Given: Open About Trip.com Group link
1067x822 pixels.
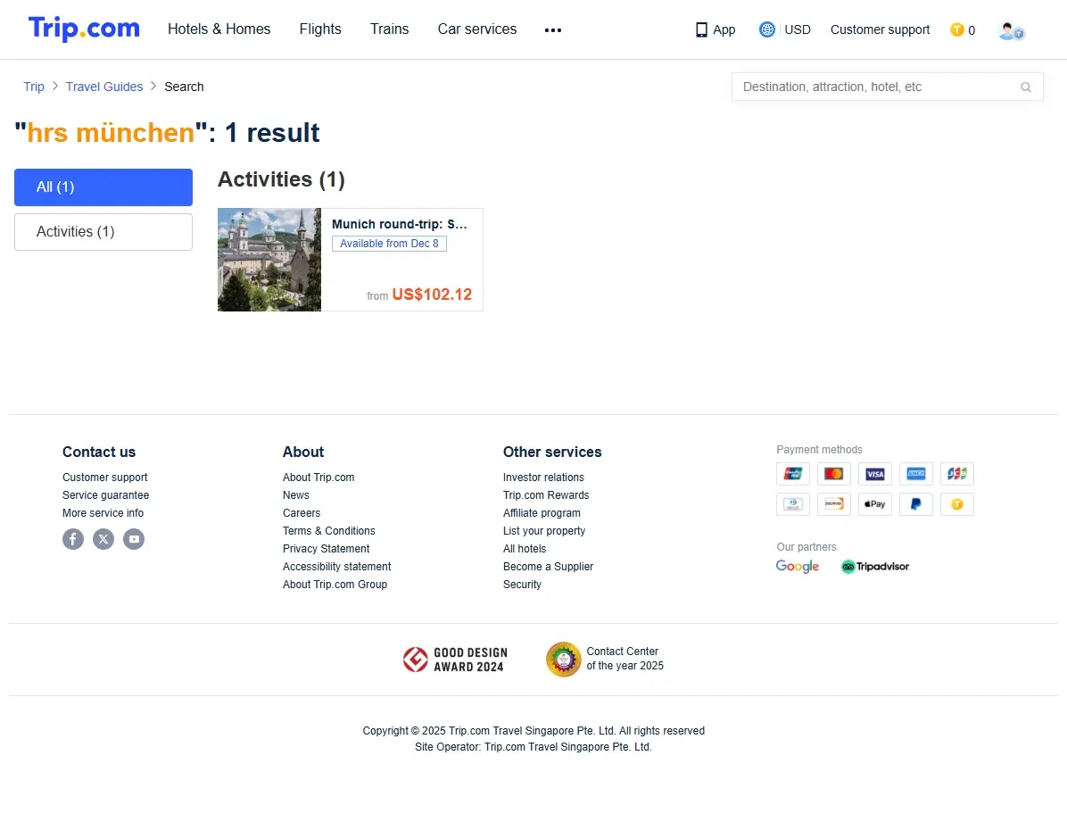Looking at the screenshot, I should 335,585.
